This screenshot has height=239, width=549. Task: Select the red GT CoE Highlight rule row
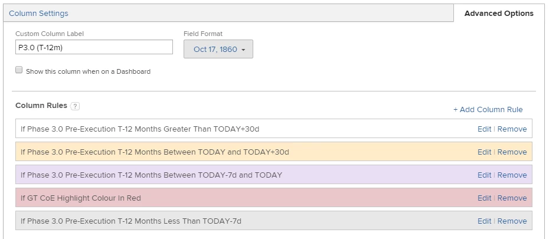pyautogui.click(x=236, y=198)
